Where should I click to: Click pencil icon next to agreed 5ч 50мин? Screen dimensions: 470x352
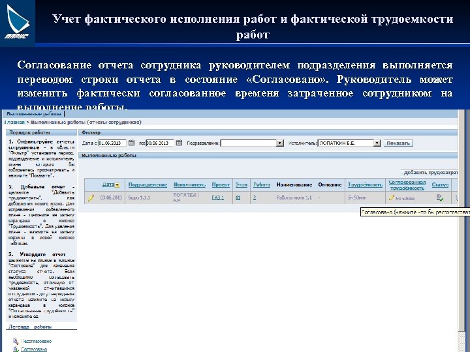click(x=391, y=198)
